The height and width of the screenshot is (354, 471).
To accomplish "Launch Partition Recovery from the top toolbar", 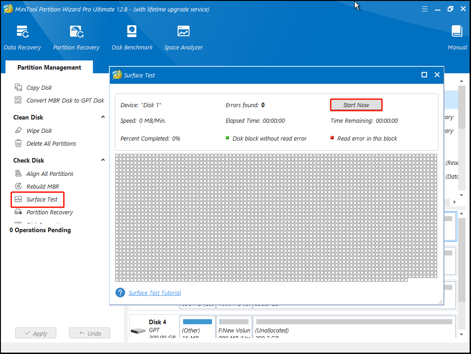I will (76, 38).
